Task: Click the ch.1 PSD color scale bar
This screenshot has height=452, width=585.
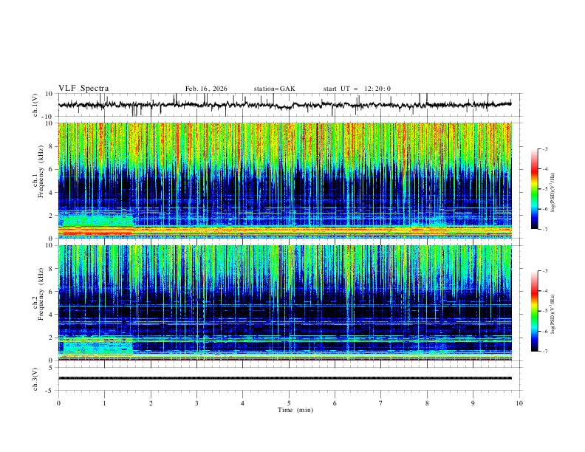Action: 535,189
